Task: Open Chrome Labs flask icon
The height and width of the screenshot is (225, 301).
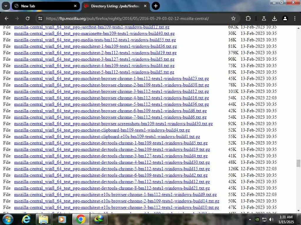Action: click(264, 18)
